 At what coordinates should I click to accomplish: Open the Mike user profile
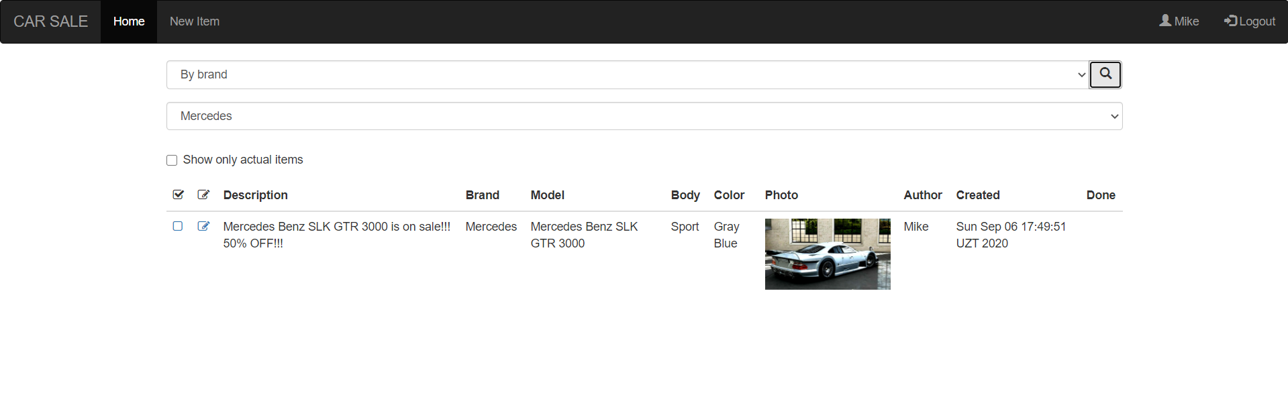click(1179, 21)
